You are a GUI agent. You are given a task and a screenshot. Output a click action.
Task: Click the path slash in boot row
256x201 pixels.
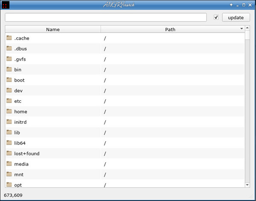(105, 80)
